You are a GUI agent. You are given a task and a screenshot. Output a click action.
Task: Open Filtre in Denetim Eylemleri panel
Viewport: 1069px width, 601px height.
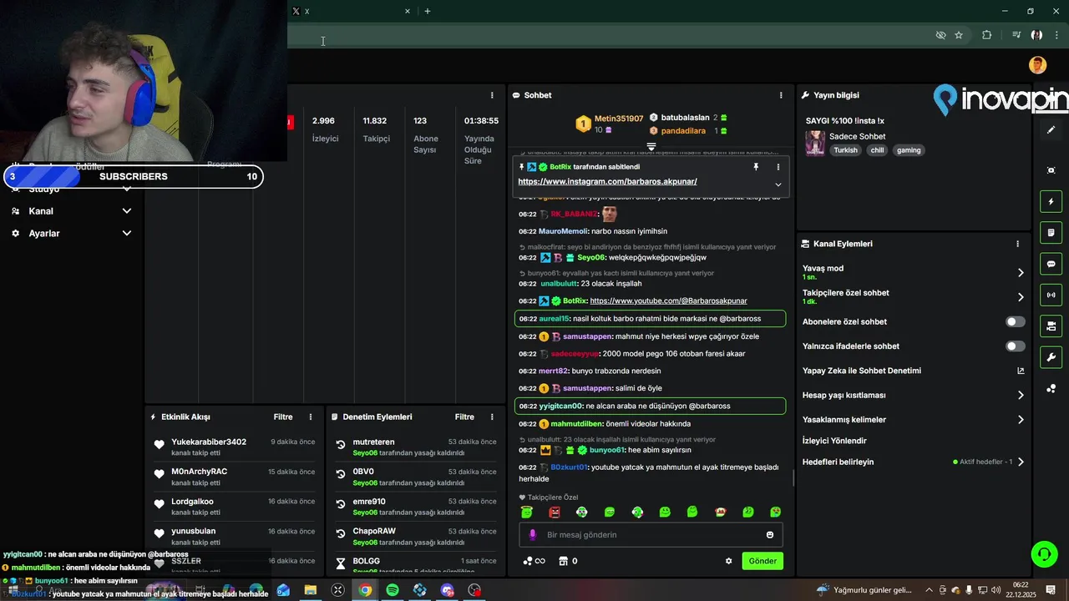[x=464, y=417]
